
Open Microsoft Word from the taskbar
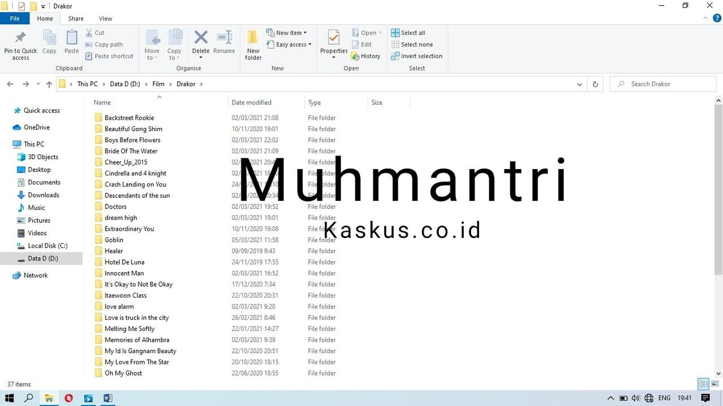pyautogui.click(x=108, y=398)
